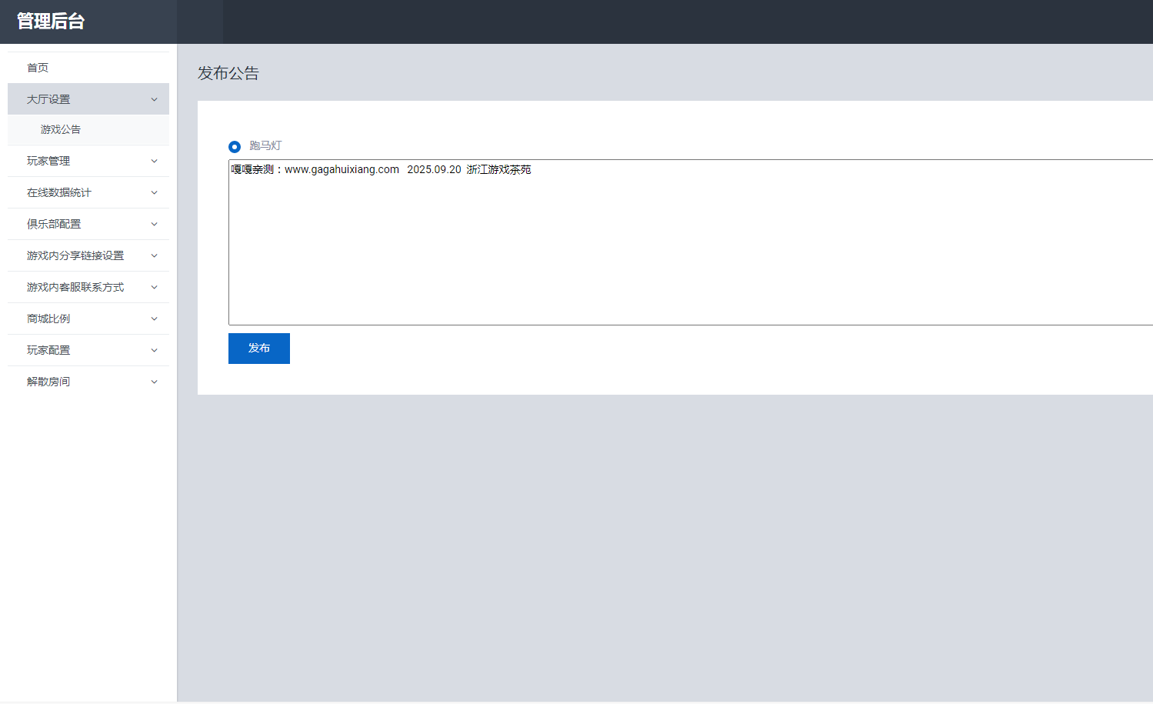The image size is (1153, 704).
Task: Open the 首页 menu item
Action: (38, 68)
